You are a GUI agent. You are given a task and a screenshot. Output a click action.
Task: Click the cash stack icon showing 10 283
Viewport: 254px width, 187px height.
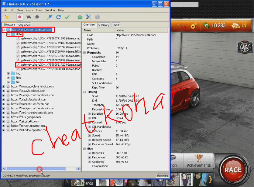point(206,25)
